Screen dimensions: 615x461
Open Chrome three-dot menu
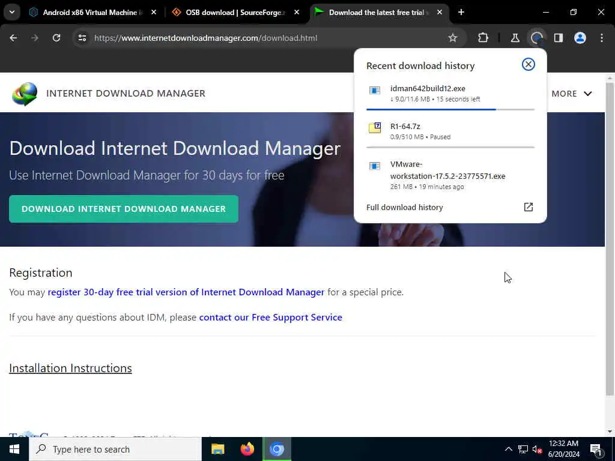pos(602,38)
